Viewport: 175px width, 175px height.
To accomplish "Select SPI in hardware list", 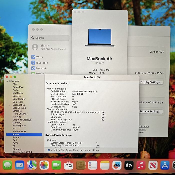I will [x=14, y=146].
